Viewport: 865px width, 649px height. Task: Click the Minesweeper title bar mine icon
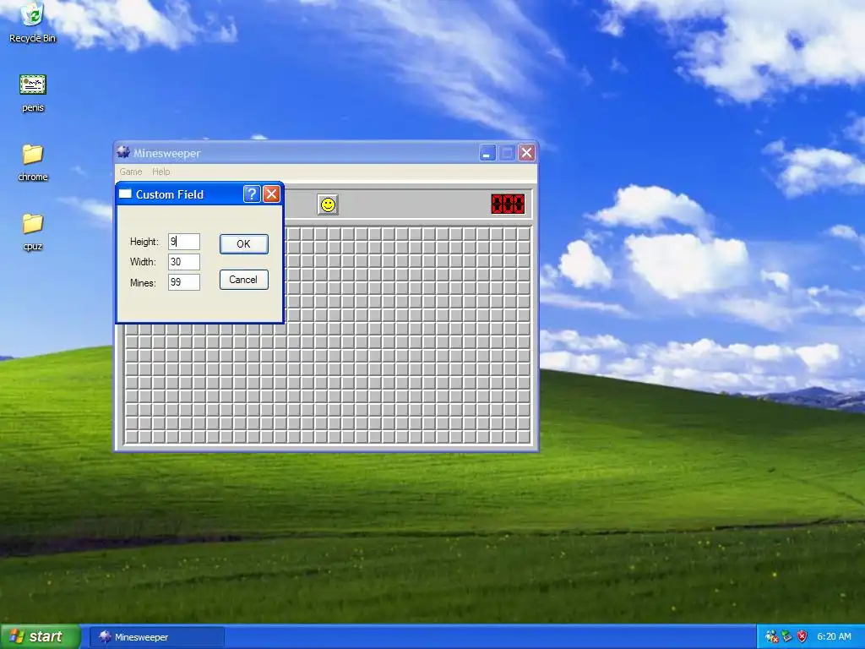pos(123,153)
